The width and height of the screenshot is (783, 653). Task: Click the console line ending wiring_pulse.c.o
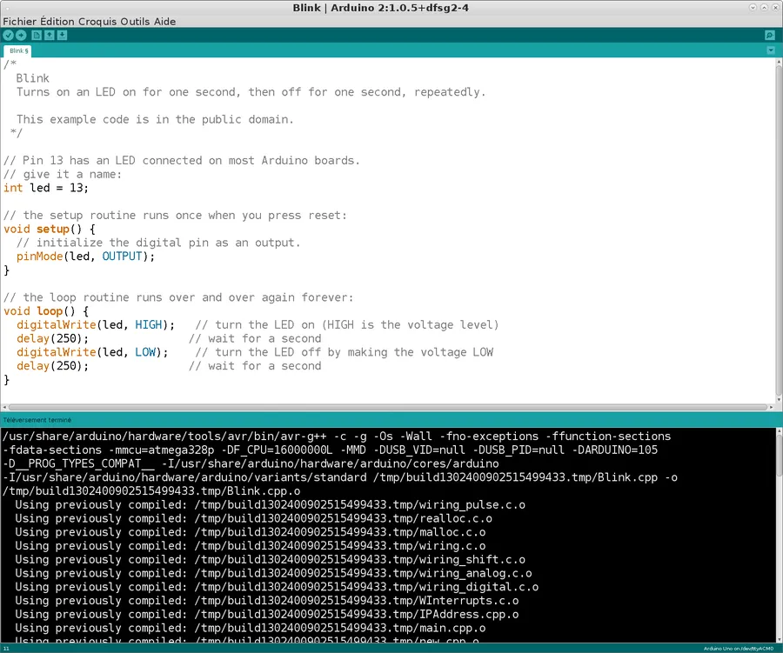271,504
